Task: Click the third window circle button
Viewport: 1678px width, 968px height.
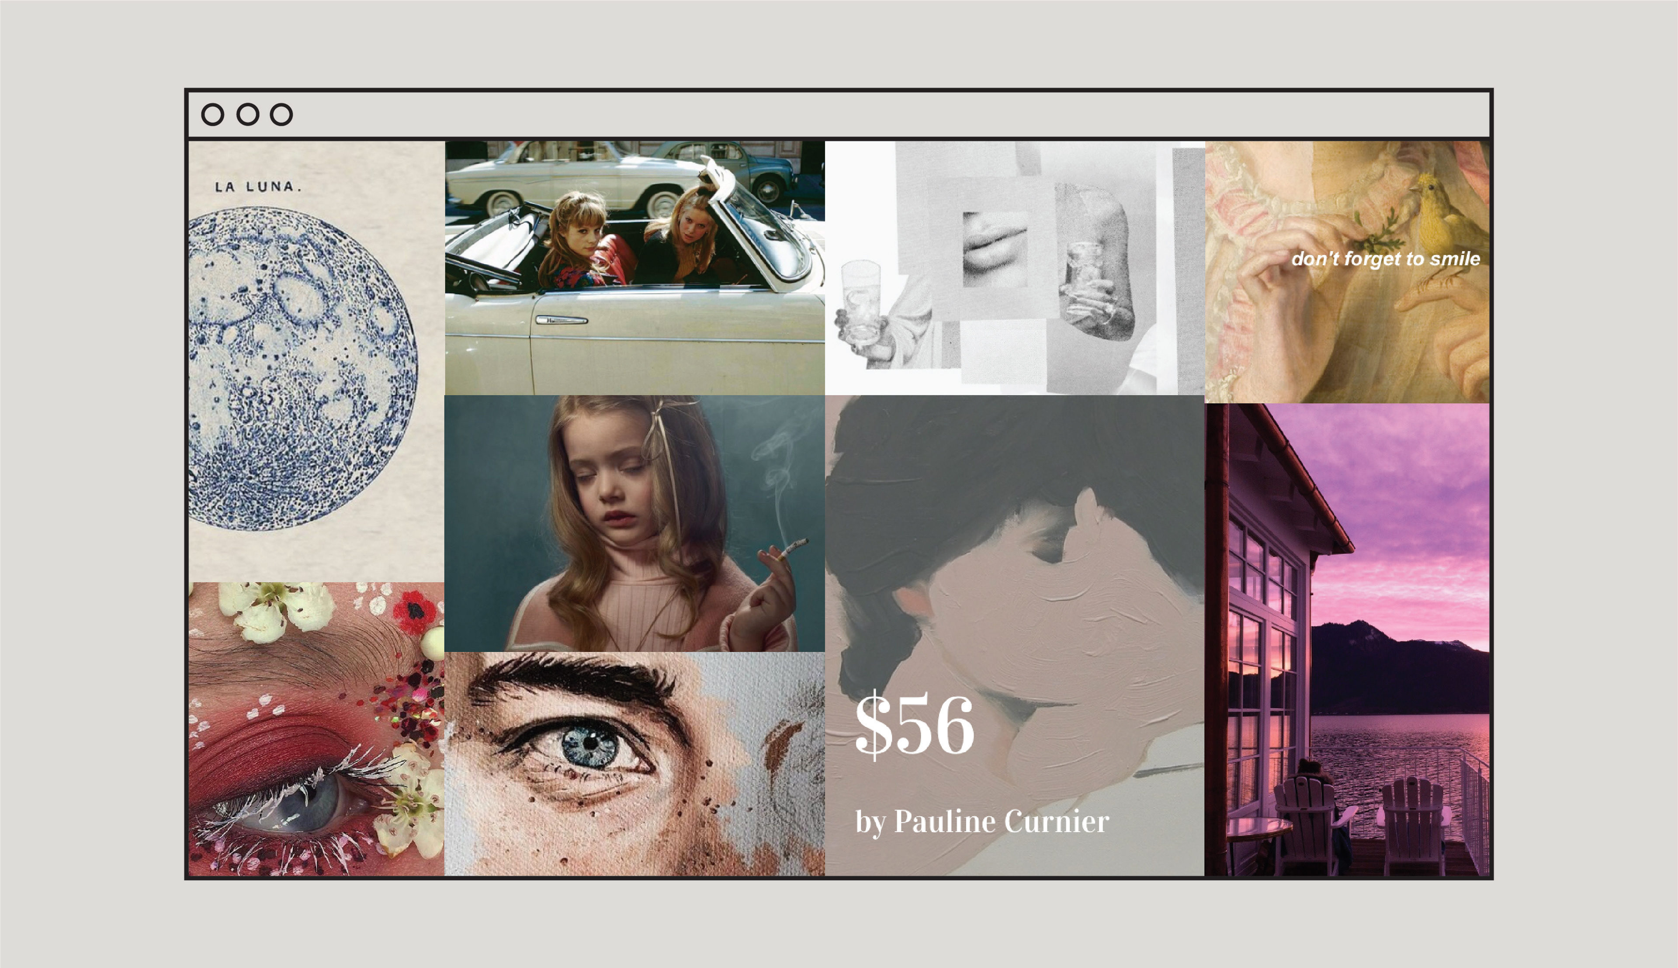Action: [x=281, y=114]
